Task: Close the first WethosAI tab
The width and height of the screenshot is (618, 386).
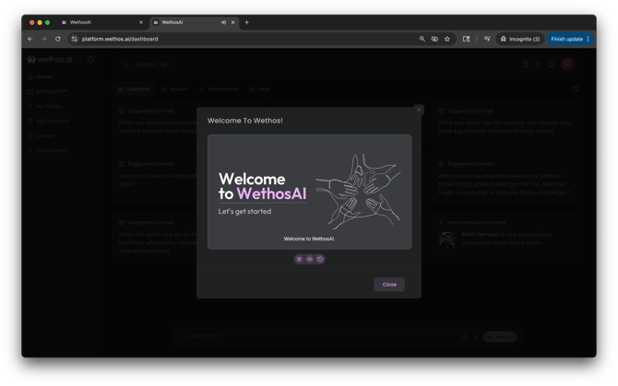Action: [141, 22]
